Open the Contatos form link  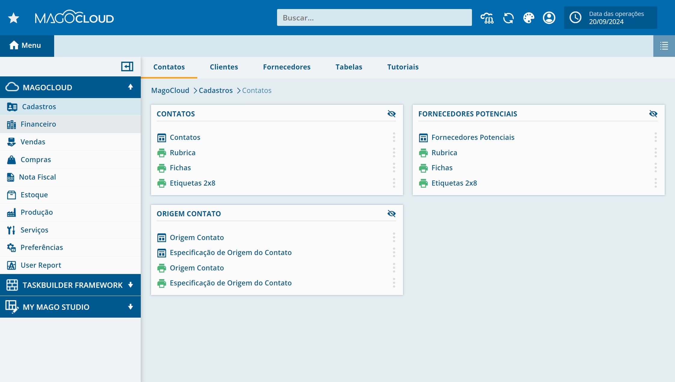pos(185,137)
